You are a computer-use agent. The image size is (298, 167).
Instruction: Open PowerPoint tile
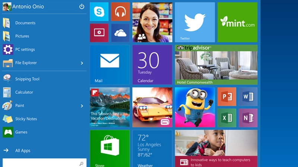(x=227, y=97)
